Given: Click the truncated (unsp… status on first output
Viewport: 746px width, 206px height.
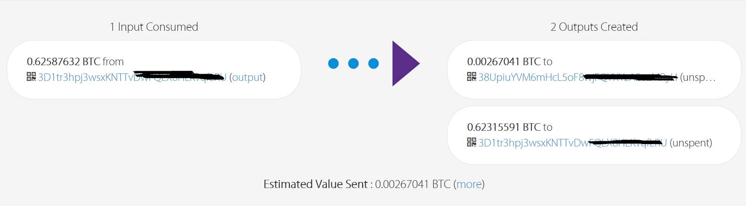Looking at the screenshot, I should click(x=698, y=78).
